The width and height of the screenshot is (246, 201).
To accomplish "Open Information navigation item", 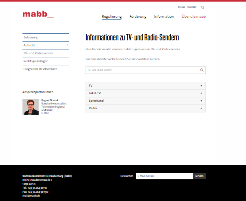I will (164, 17).
